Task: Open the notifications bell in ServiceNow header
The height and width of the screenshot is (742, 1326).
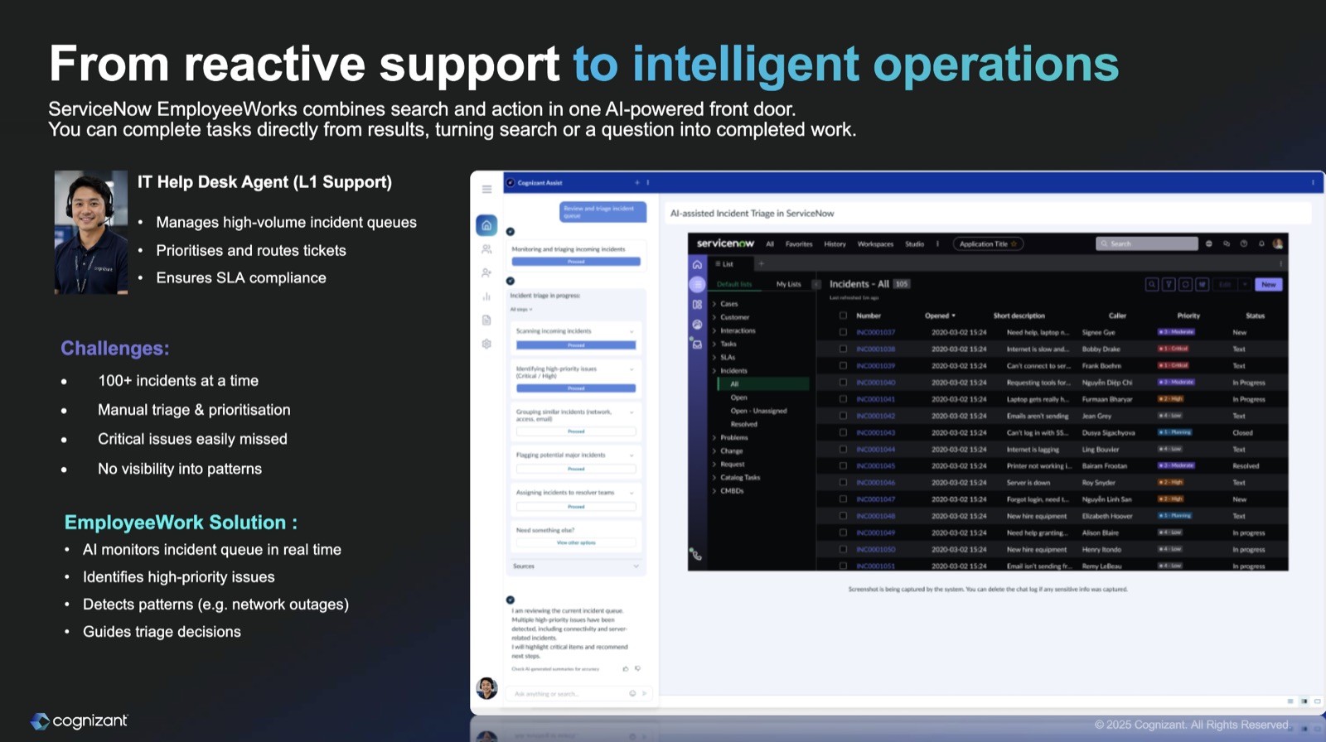Action: click(x=1261, y=243)
